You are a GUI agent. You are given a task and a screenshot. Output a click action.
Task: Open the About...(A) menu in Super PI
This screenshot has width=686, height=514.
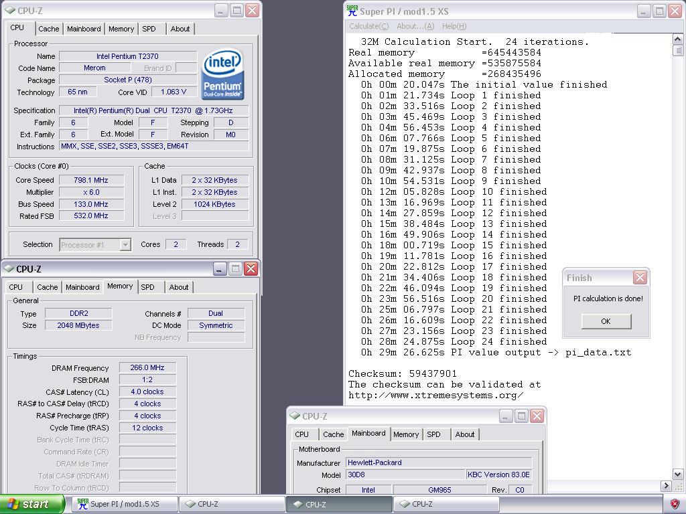click(x=415, y=26)
